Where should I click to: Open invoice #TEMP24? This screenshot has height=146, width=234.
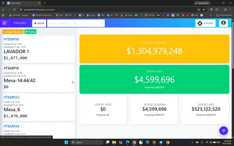point(11,126)
